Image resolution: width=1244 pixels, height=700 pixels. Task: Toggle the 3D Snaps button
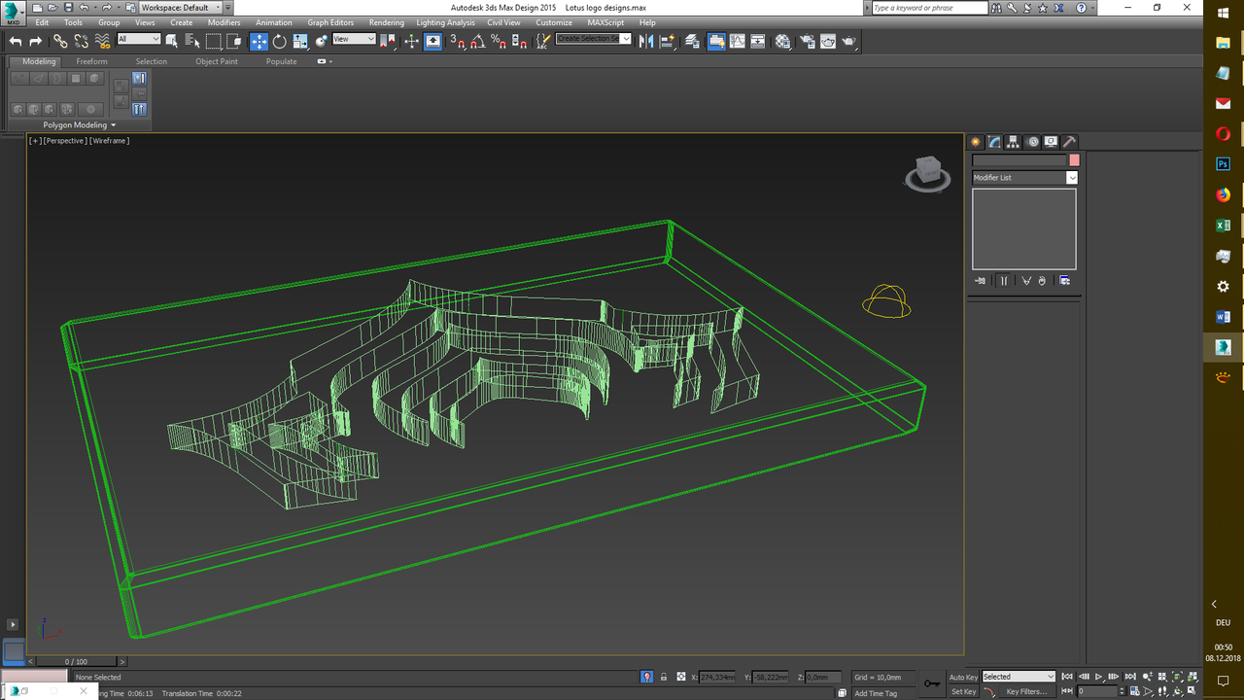click(457, 41)
